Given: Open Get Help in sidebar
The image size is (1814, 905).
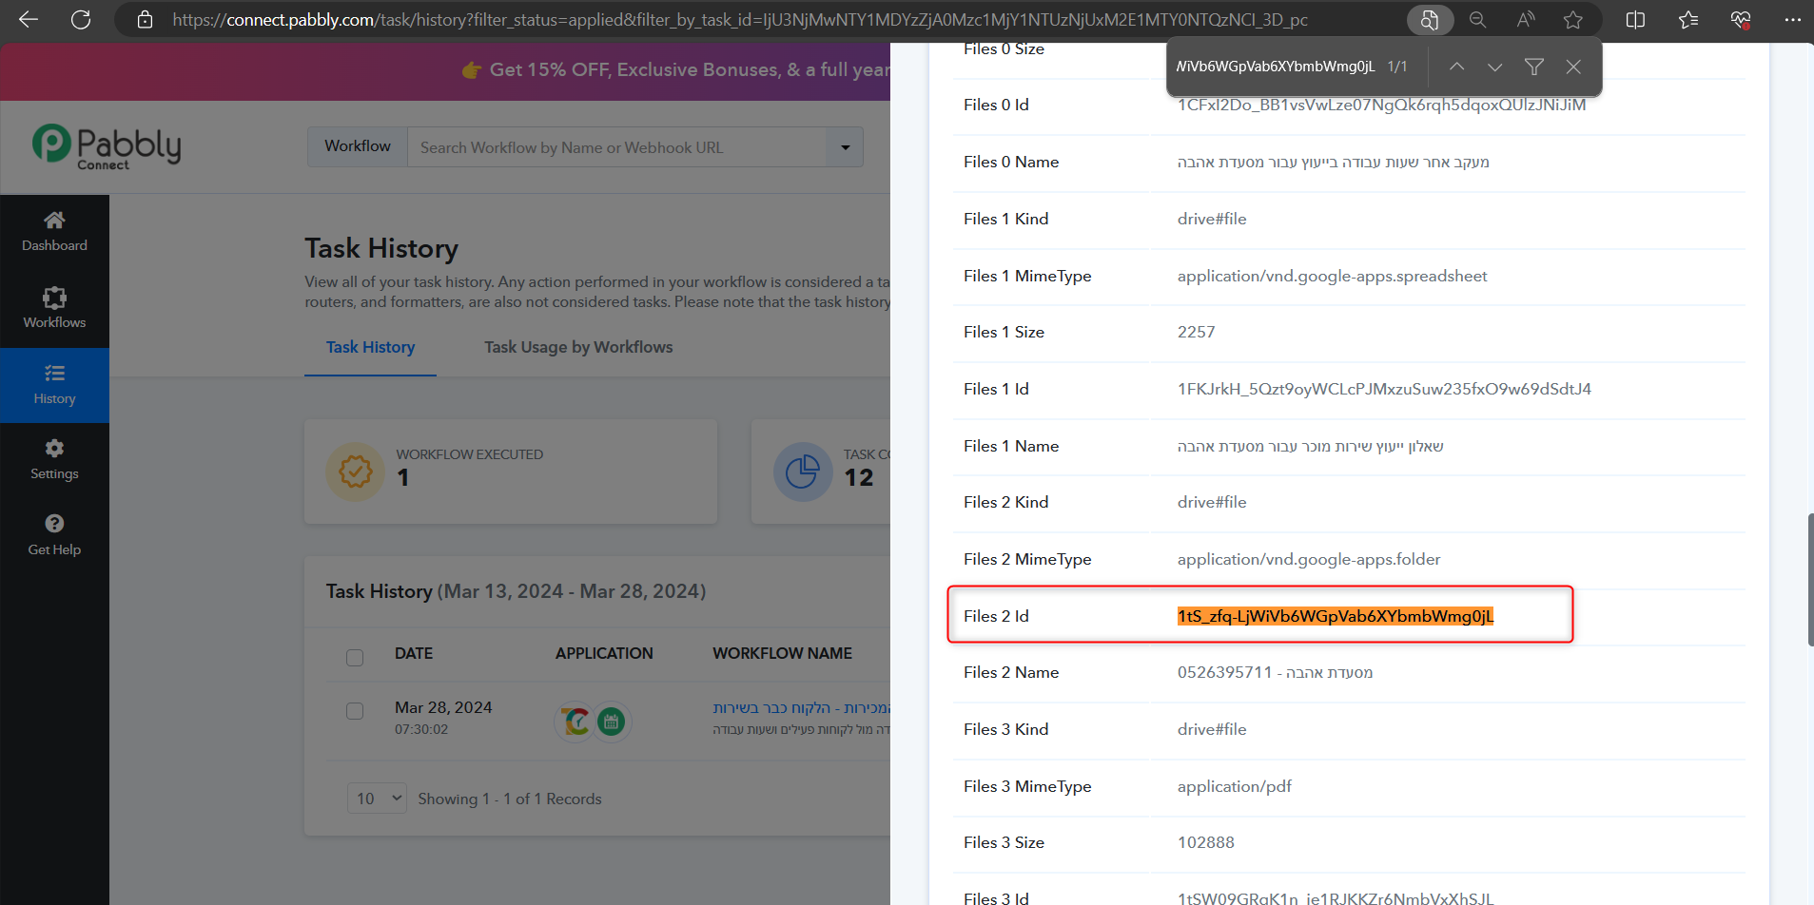Looking at the screenshot, I should click(54, 536).
